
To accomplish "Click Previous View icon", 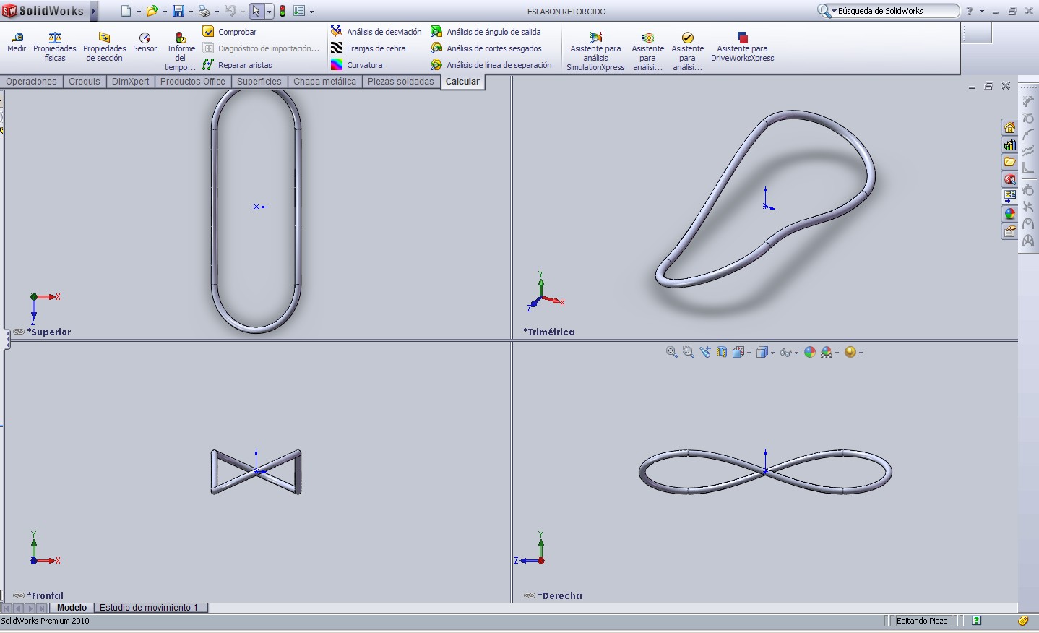I will click(x=705, y=352).
